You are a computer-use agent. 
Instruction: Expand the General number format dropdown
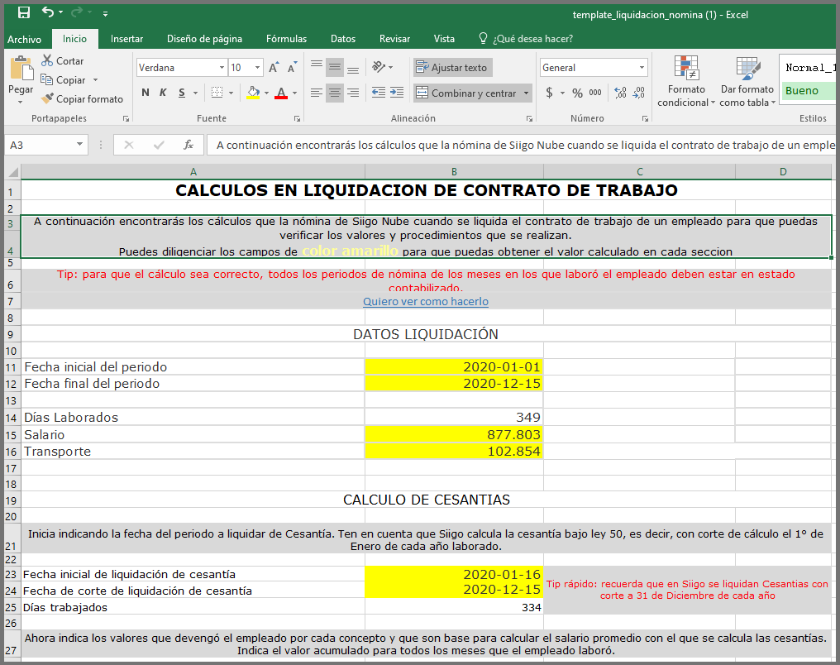pos(642,68)
